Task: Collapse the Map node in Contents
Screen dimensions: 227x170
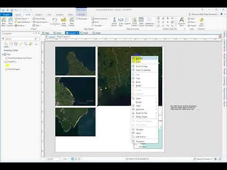Action: coord(2,54)
